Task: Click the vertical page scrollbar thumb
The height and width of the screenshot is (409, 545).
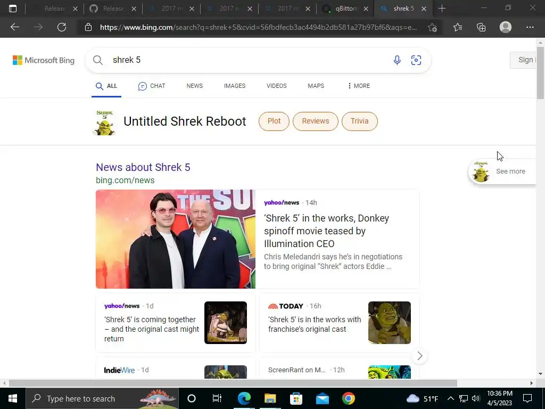Action: tap(541, 72)
